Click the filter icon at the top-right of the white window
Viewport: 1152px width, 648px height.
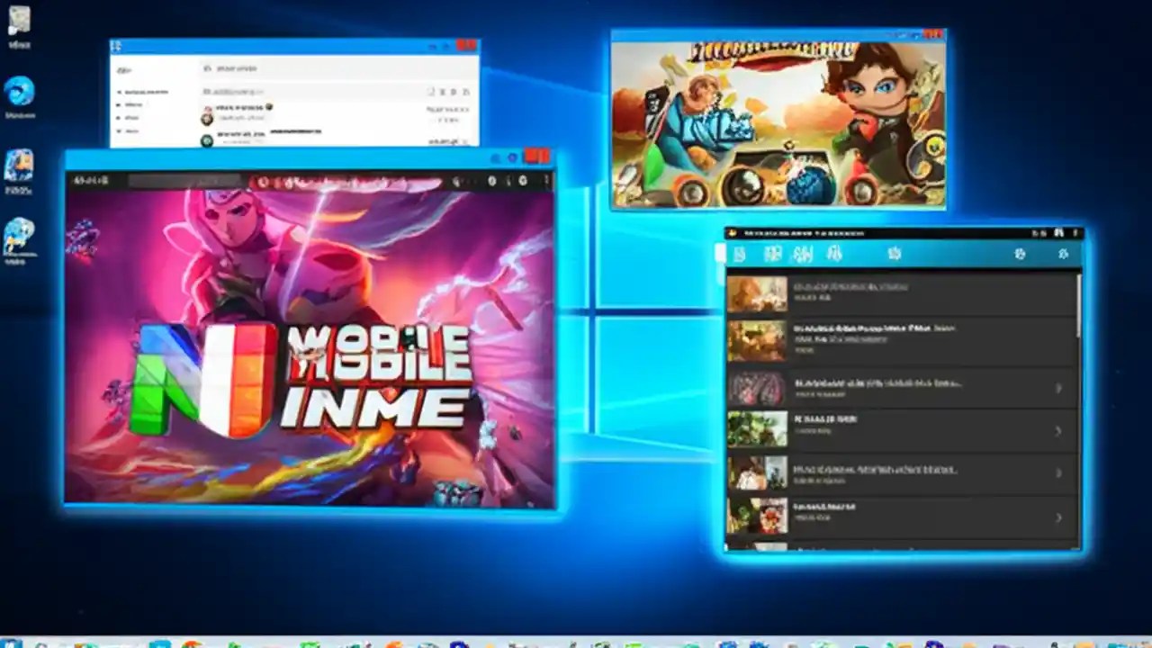(465, 91)
